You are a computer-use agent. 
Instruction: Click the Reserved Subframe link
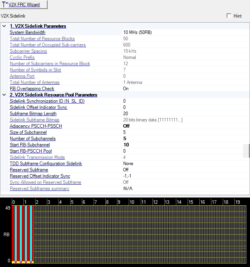[29, 170]
